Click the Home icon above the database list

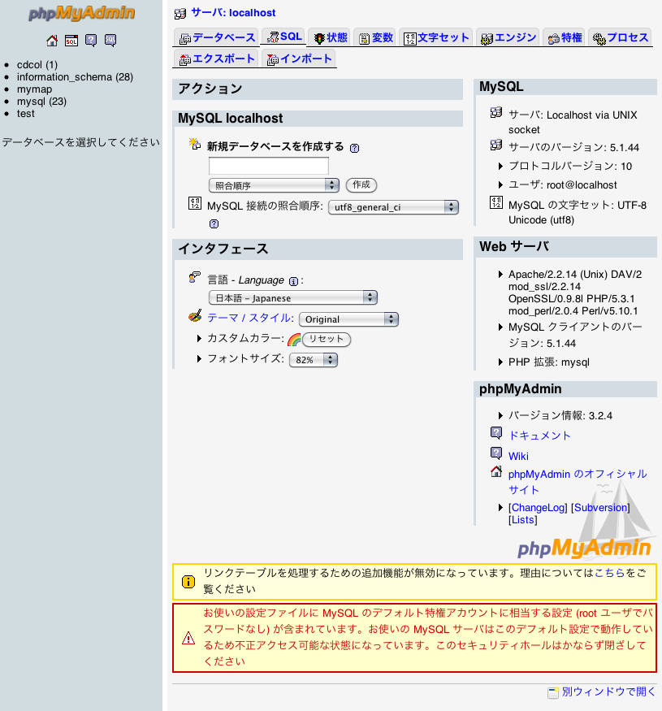tap(52, 40)
